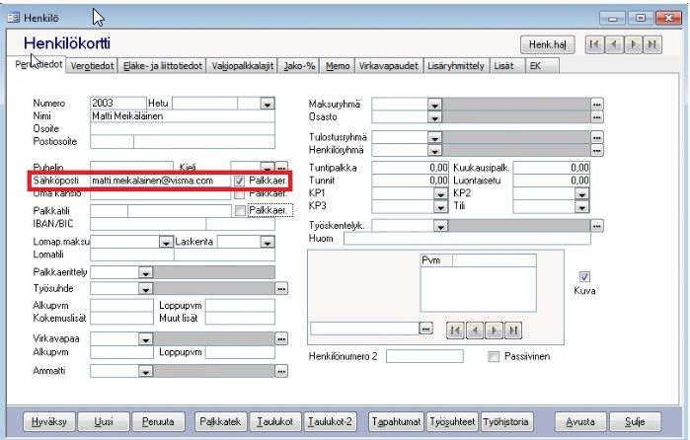690x440 pixels.
Task: Open picture file browse ellipsis button
Action: pyautogui.click(x=425, y=329)
